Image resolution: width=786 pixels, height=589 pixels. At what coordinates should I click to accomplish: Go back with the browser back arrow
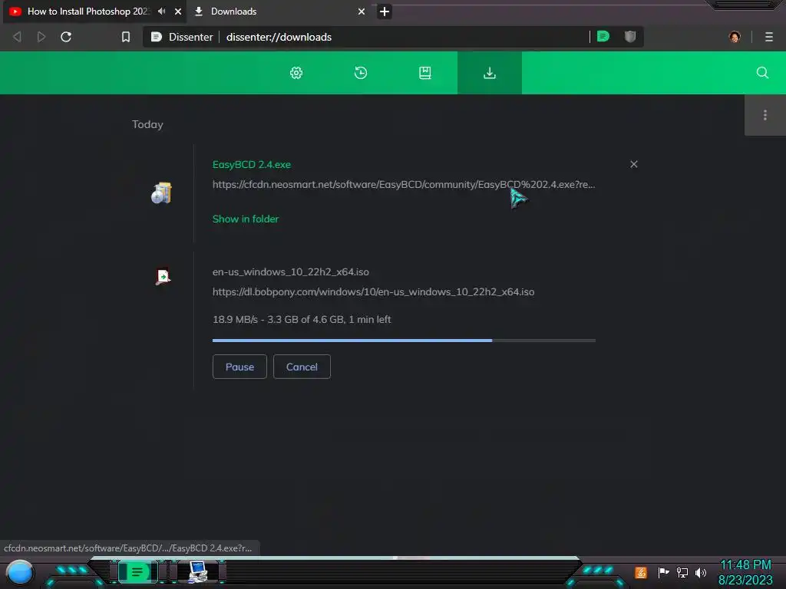(17, 37)
